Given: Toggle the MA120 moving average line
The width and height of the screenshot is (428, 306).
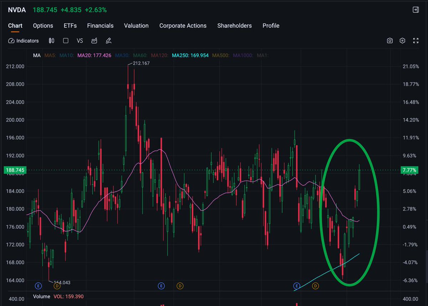Looking at the screenshot, I should 160,55.
